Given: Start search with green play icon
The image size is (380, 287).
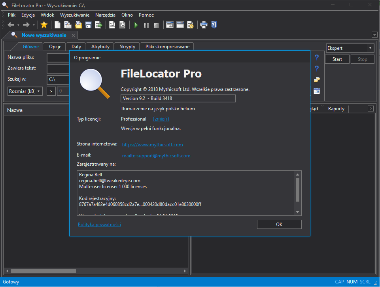Looking at the screenshot, I should coord(136,25).
